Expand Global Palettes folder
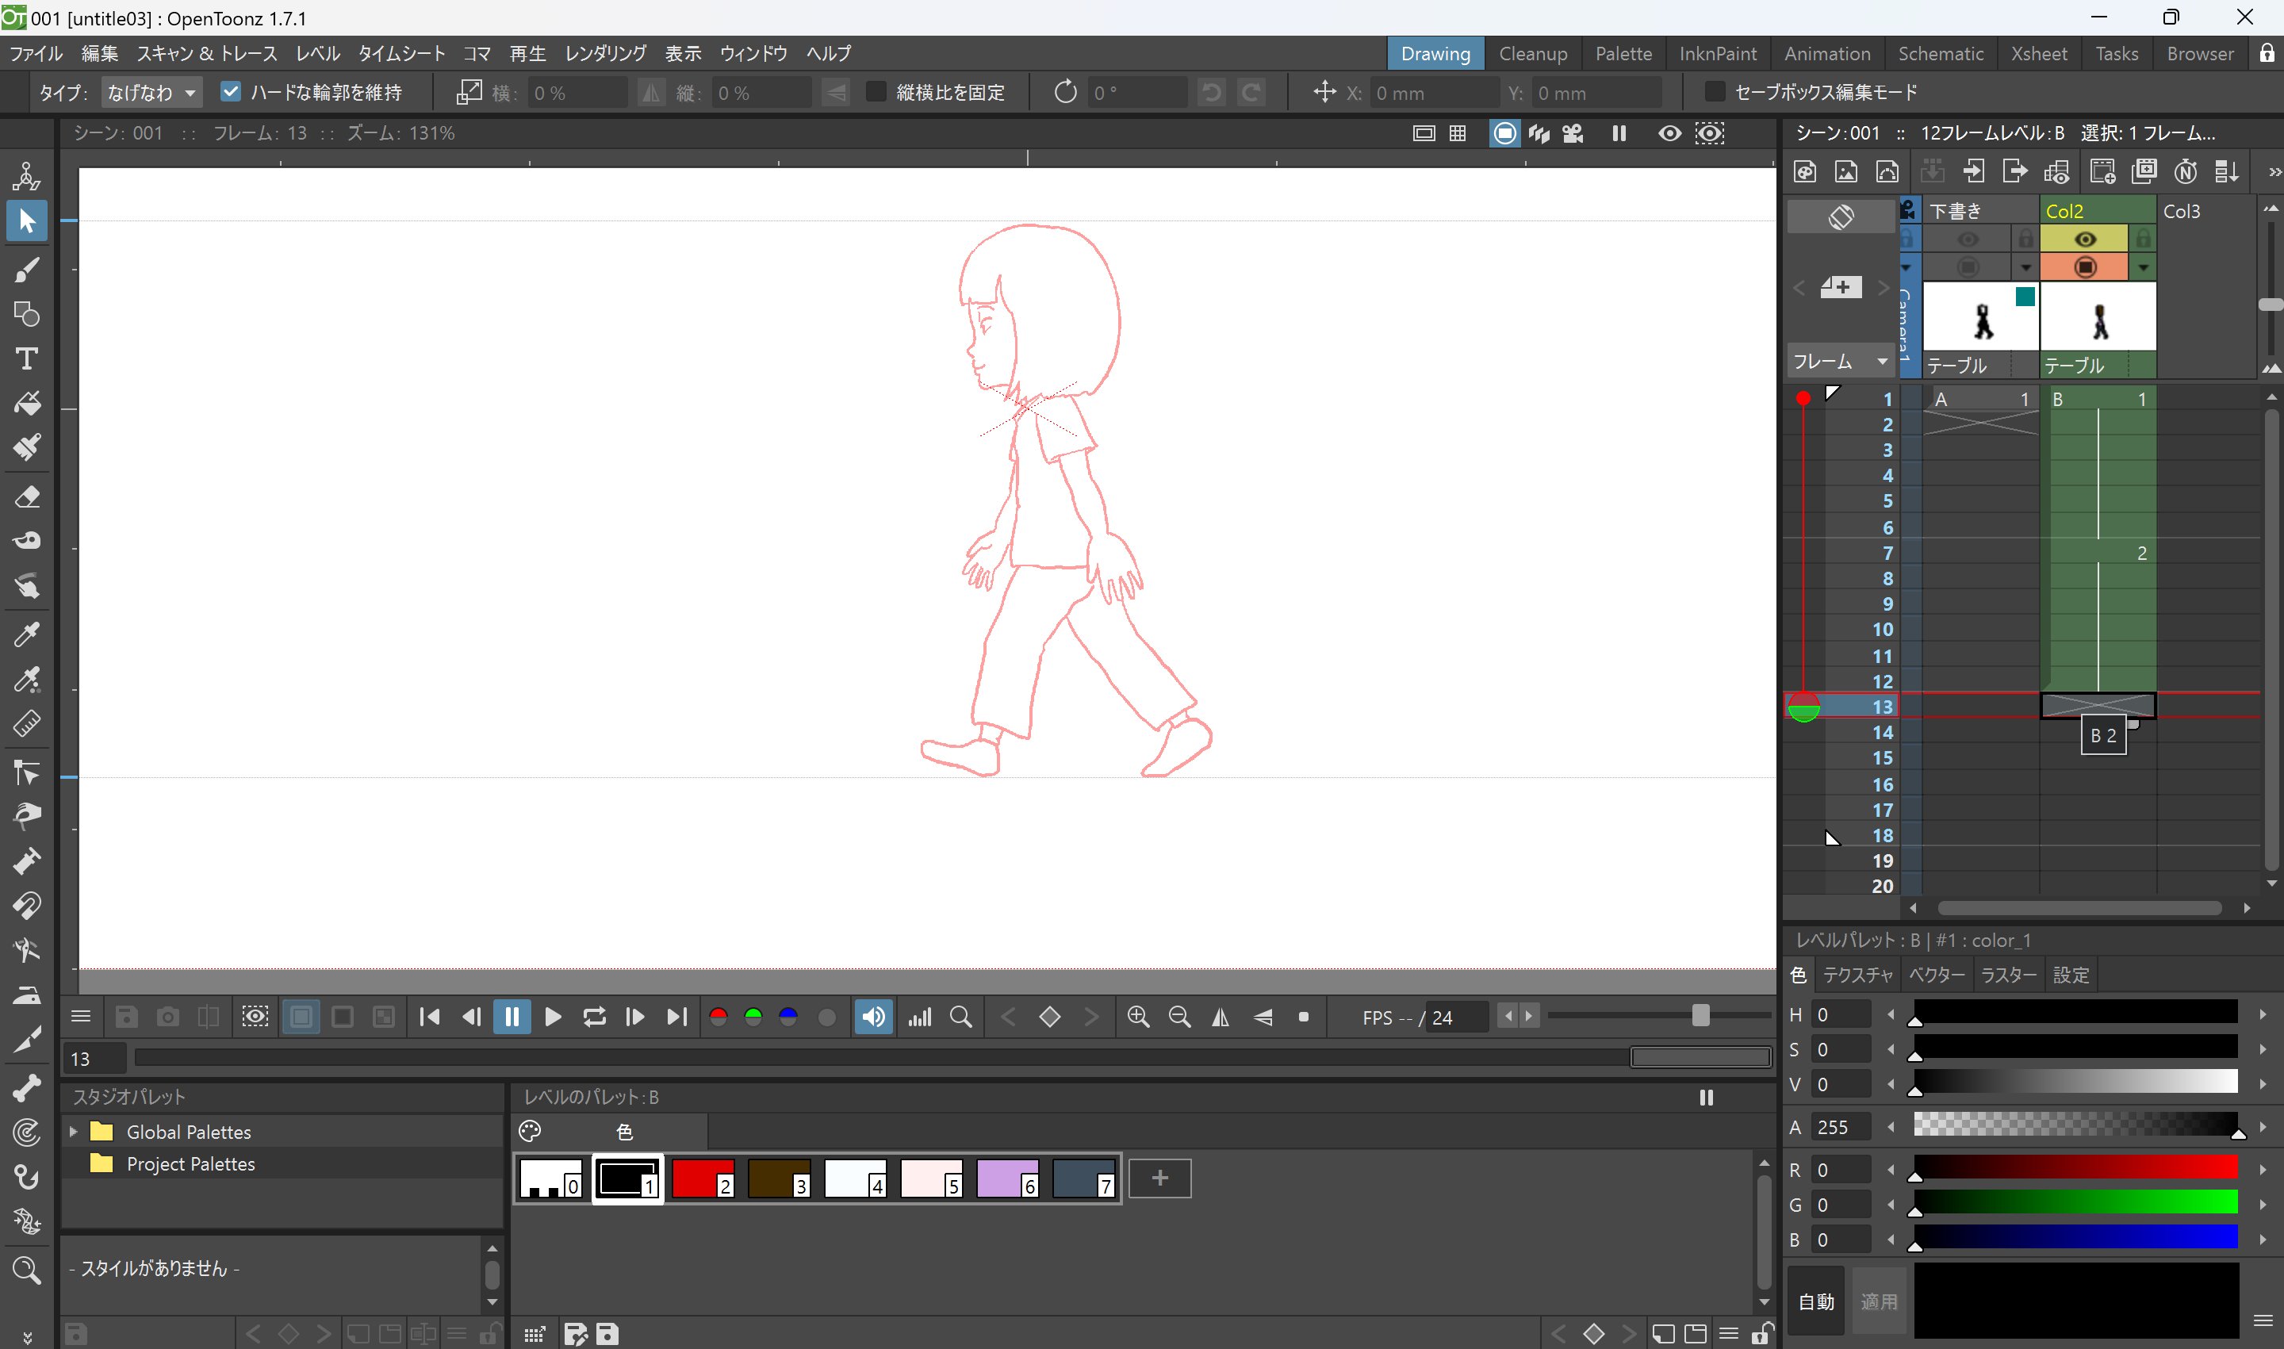 point(73,1132)
